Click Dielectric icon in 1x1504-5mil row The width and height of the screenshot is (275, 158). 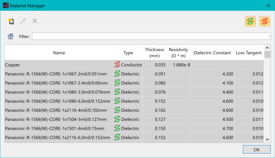click(117, 119)
